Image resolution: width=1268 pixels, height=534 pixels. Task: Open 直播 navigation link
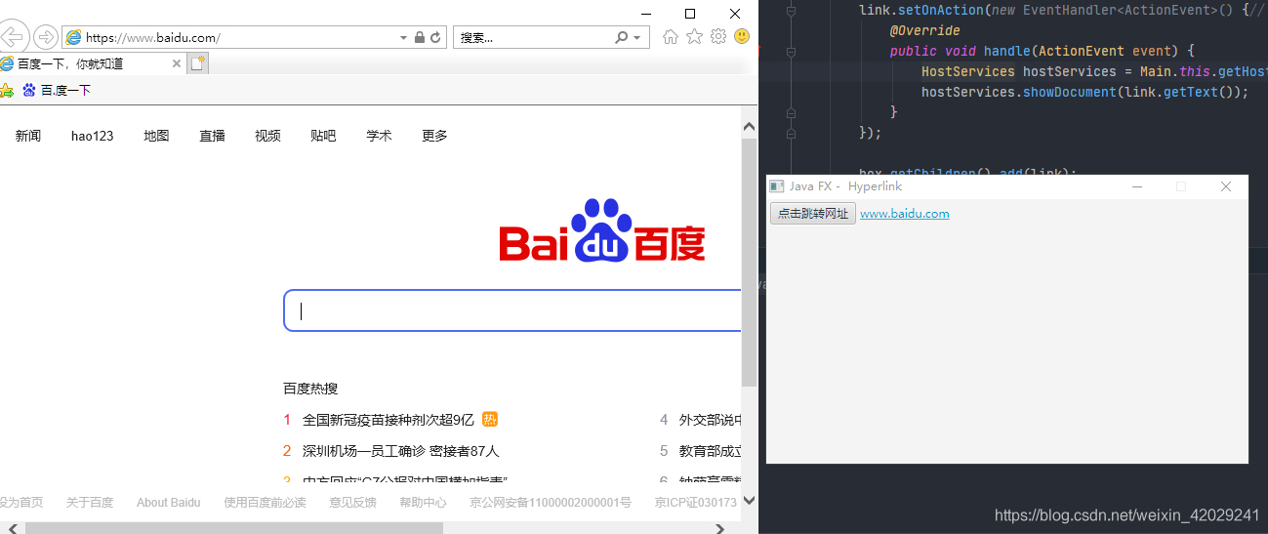pos(213,136)
